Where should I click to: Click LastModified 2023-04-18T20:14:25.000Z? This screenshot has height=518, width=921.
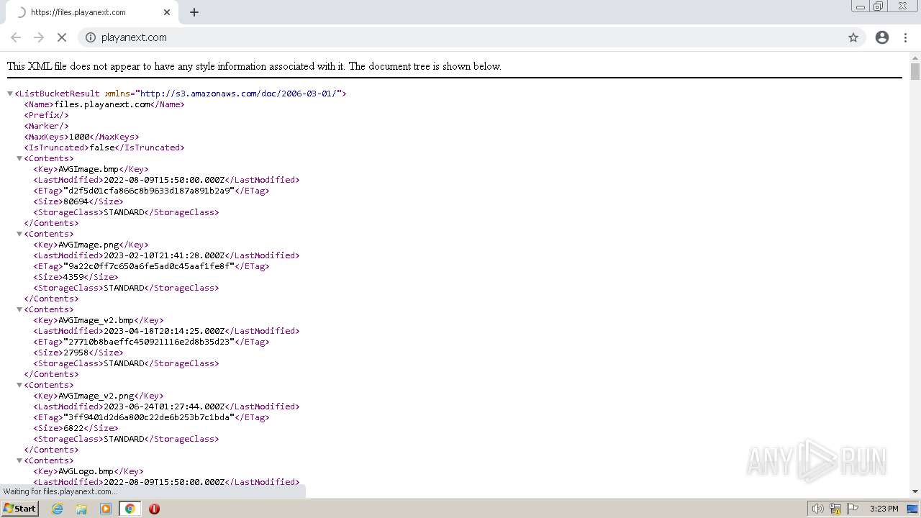click(164, 331)
